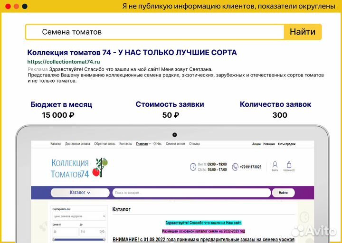Click the dark window maximize dot
The image size is (342, 243).
pos(25,6)
